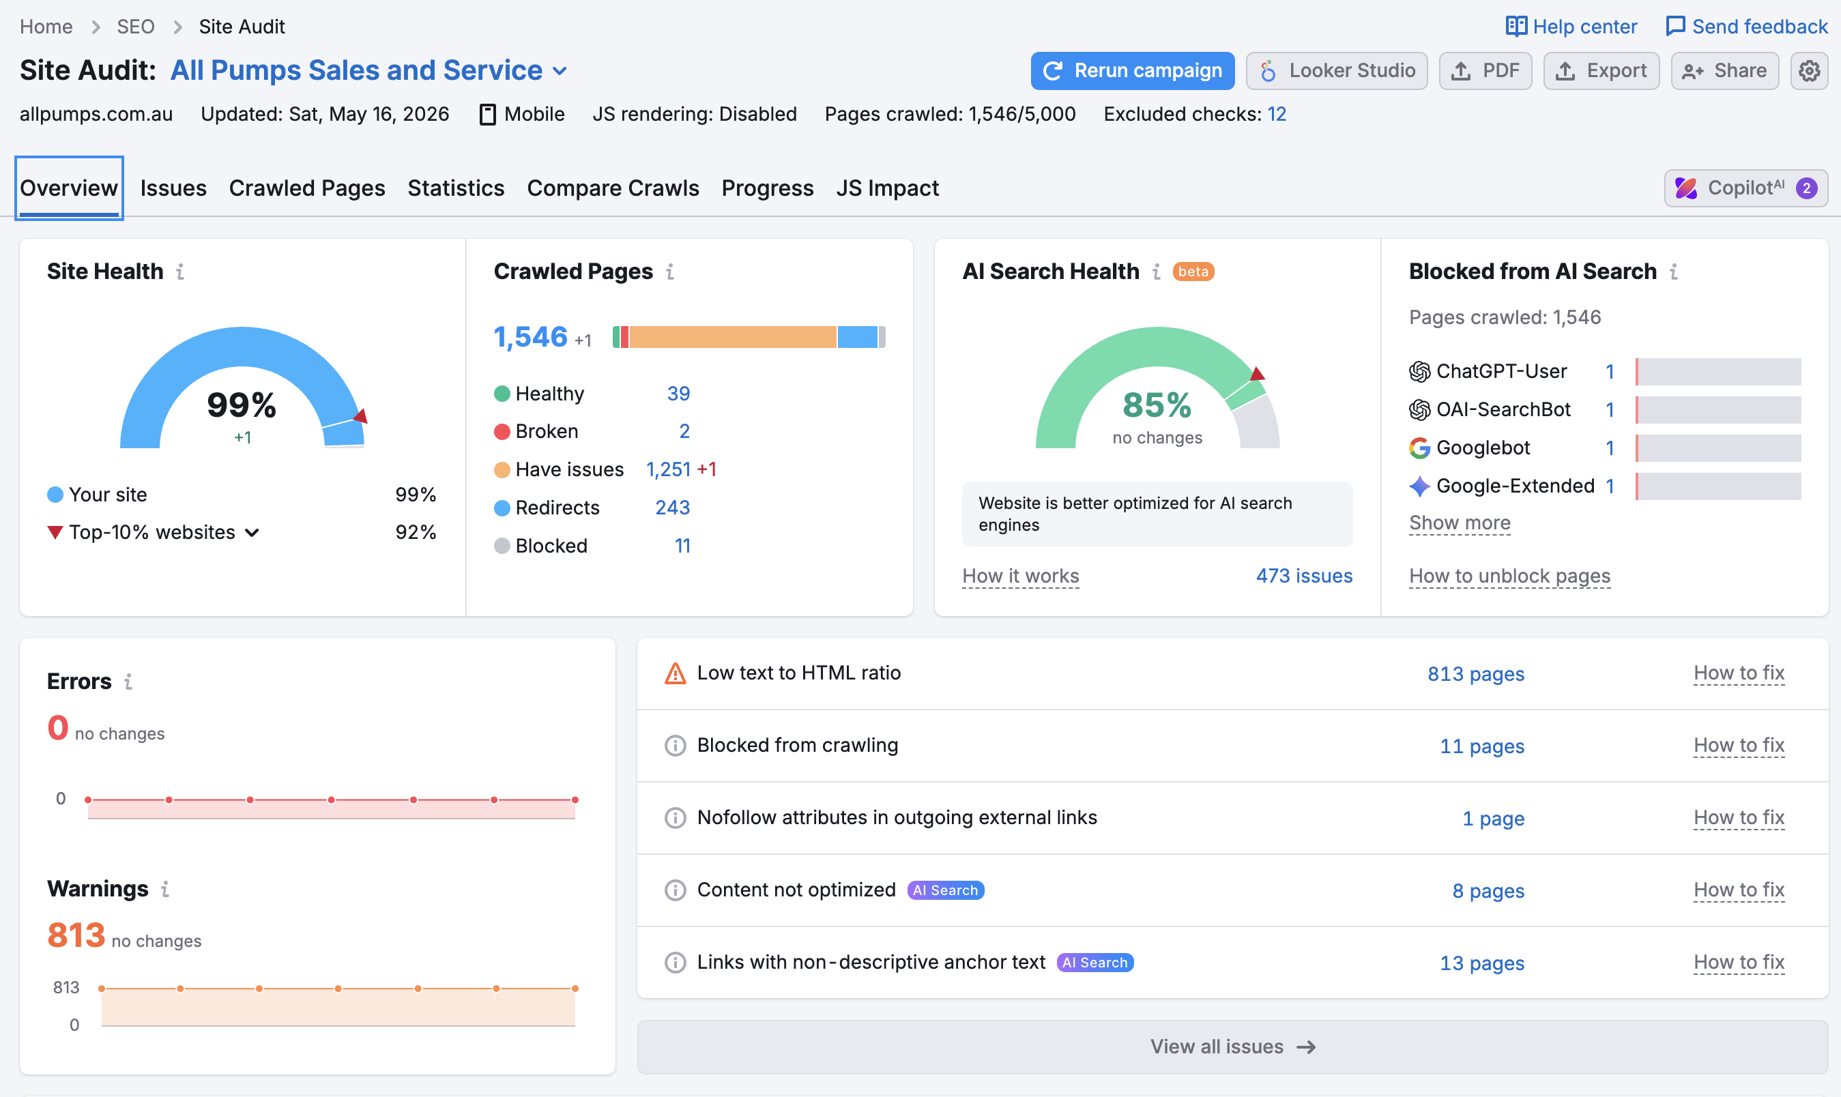Click the beta badge
This screenshot has height=1097, width=1841.
pos(1193,272)
